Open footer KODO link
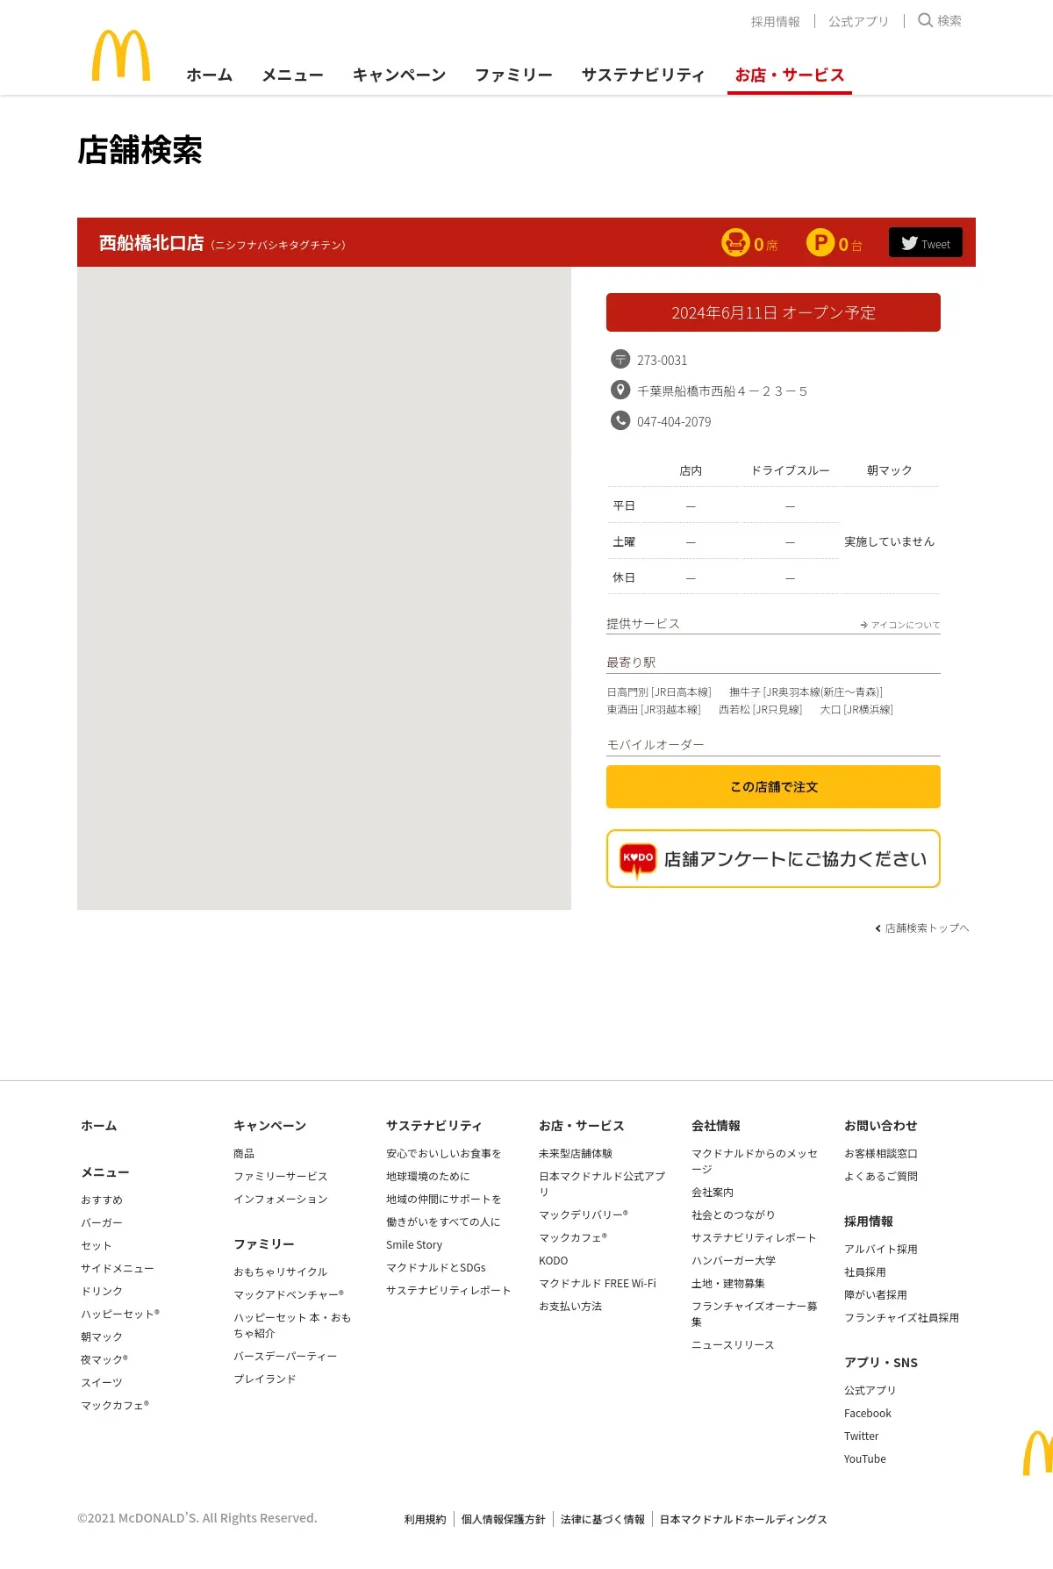The height and width of the screenshot is (1569, 1053). [x=554, y=1260]
